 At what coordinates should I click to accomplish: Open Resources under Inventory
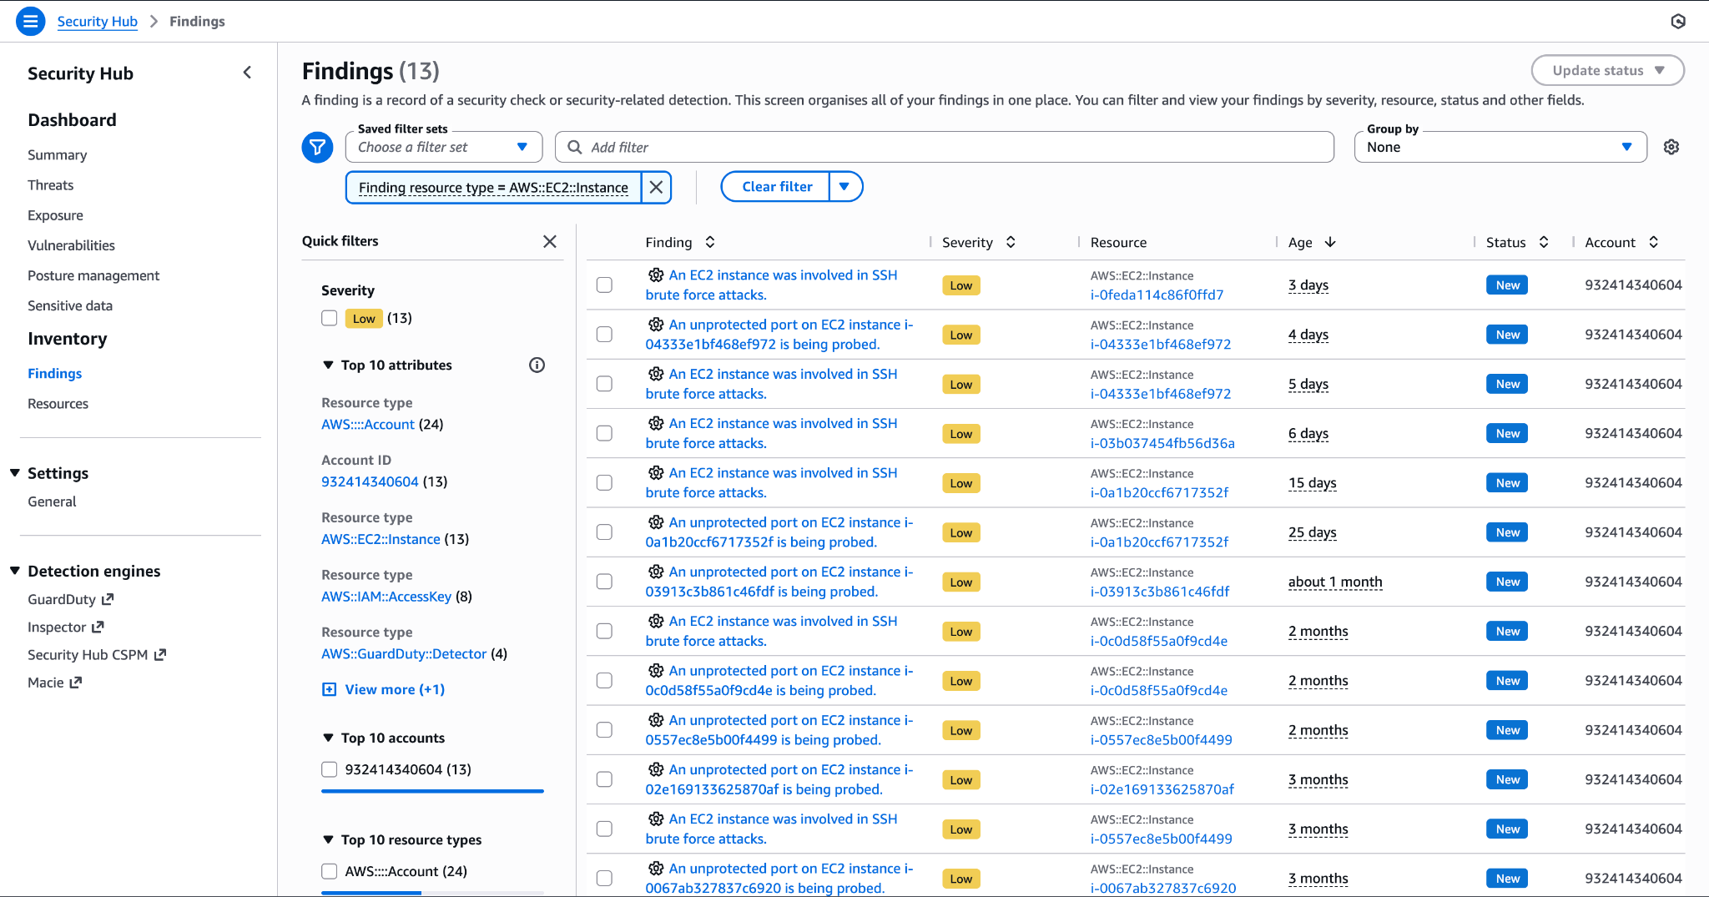click(x=58, y=404)
